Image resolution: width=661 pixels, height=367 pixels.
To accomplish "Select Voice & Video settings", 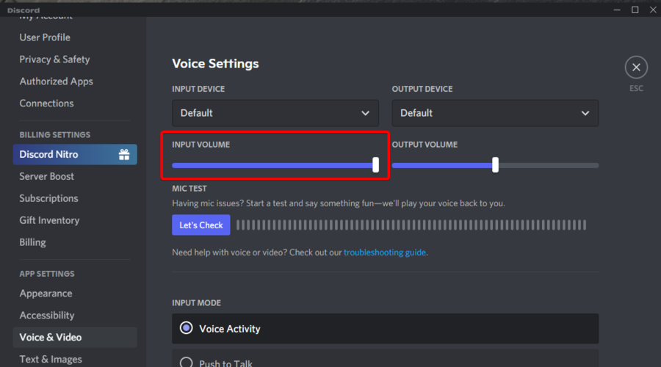I will [75, 338].
